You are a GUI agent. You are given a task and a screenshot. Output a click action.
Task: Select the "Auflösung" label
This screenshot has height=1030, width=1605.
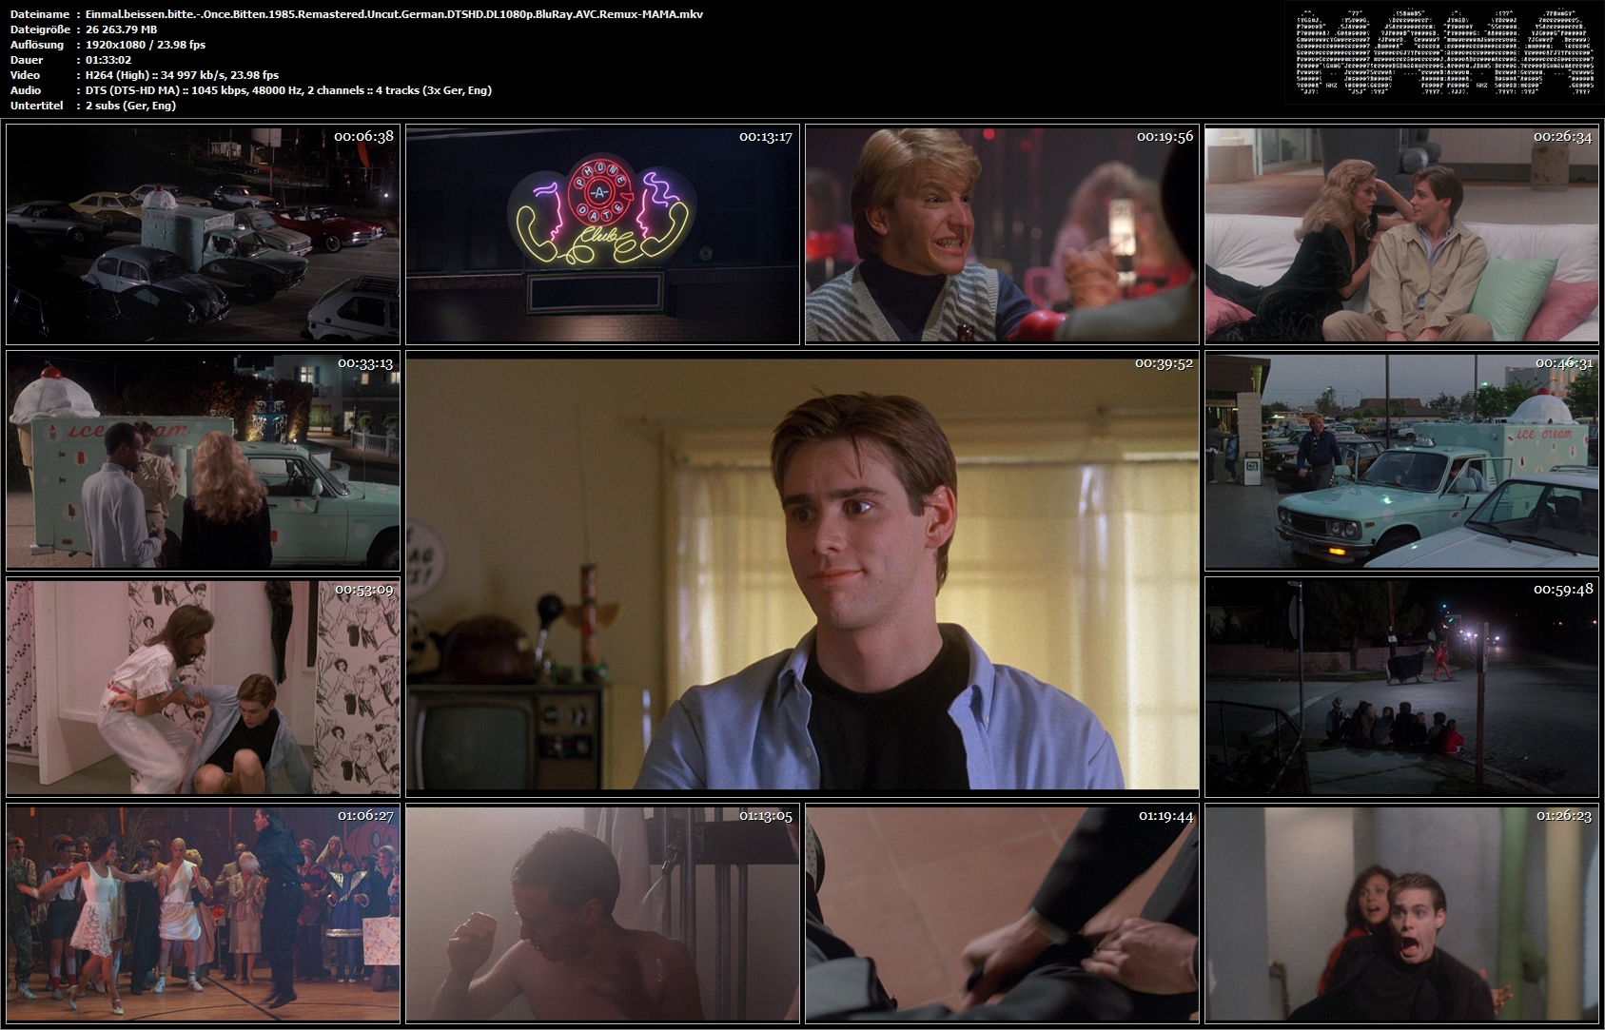point(36,45)
